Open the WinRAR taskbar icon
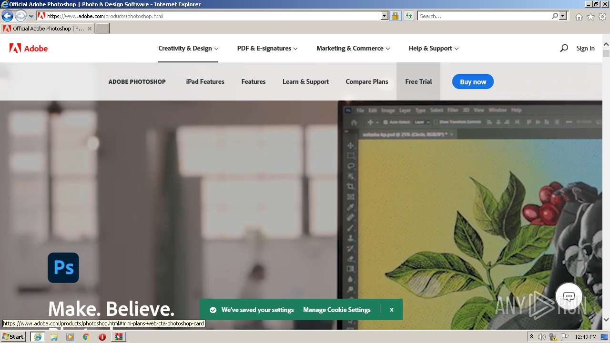 [x=118, y=337]
